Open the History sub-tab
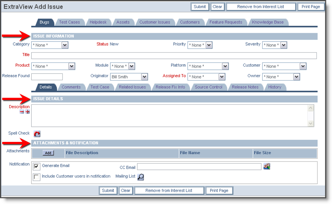Viewport: 332px width, 204px height. [x=275, y=87]
